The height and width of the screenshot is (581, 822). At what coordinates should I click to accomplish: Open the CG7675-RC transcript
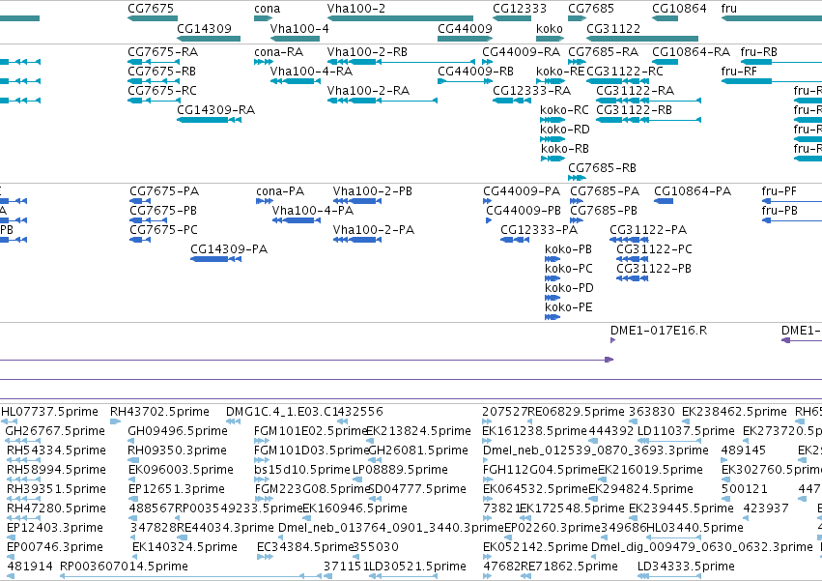[155, 101]
